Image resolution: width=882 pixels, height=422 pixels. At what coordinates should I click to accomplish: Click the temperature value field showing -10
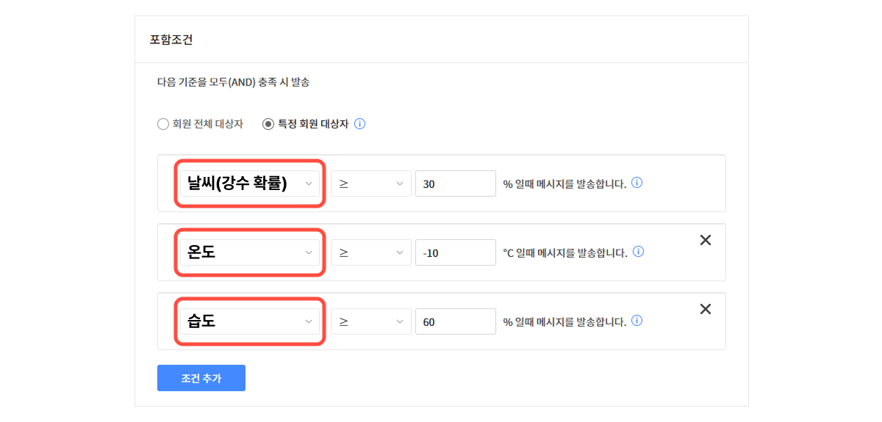(455, 252)
